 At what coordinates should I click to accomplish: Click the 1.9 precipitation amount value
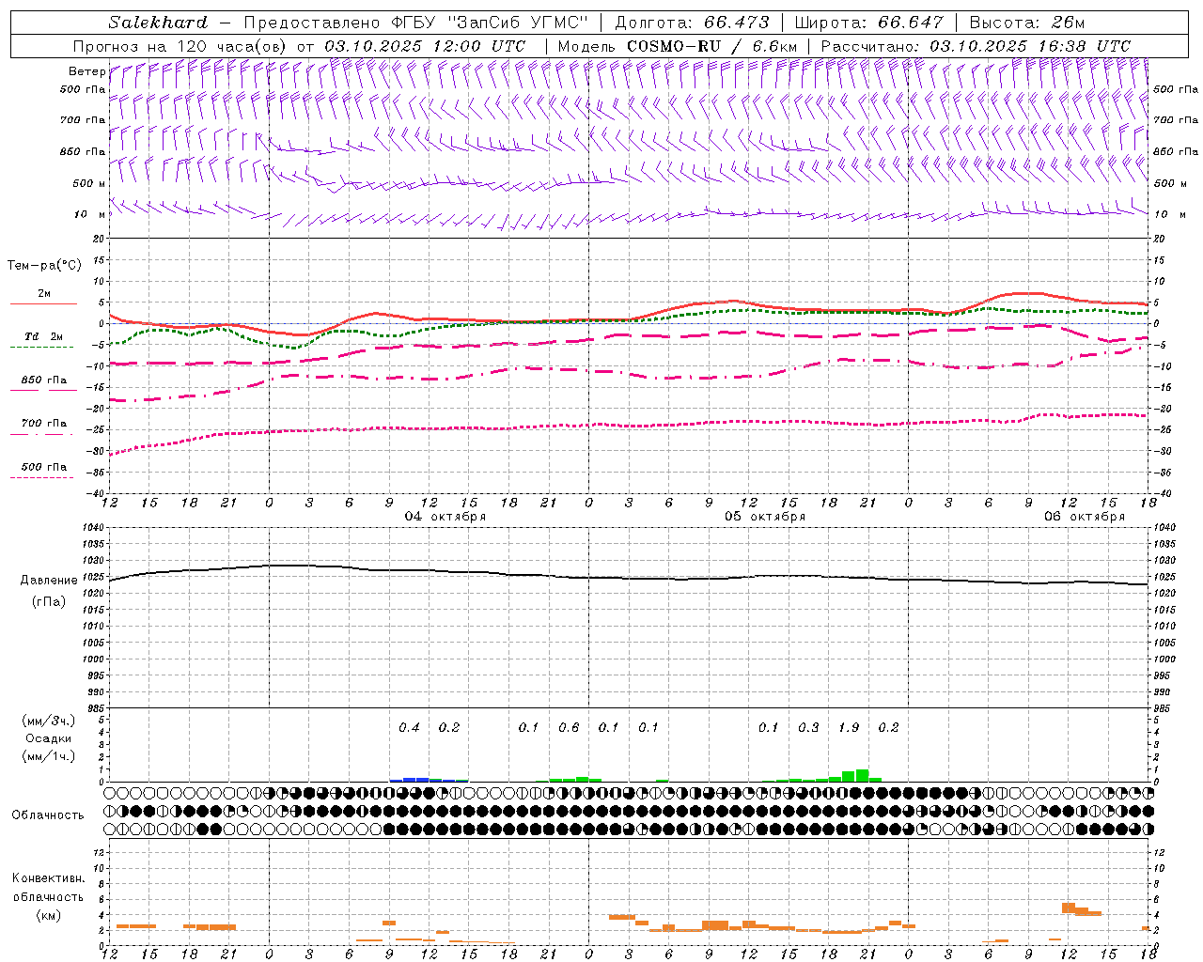pos(849,728)
